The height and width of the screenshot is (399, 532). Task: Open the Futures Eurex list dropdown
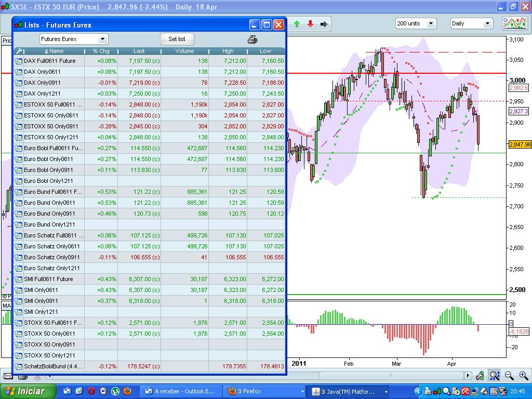click(x=102, y=39)
